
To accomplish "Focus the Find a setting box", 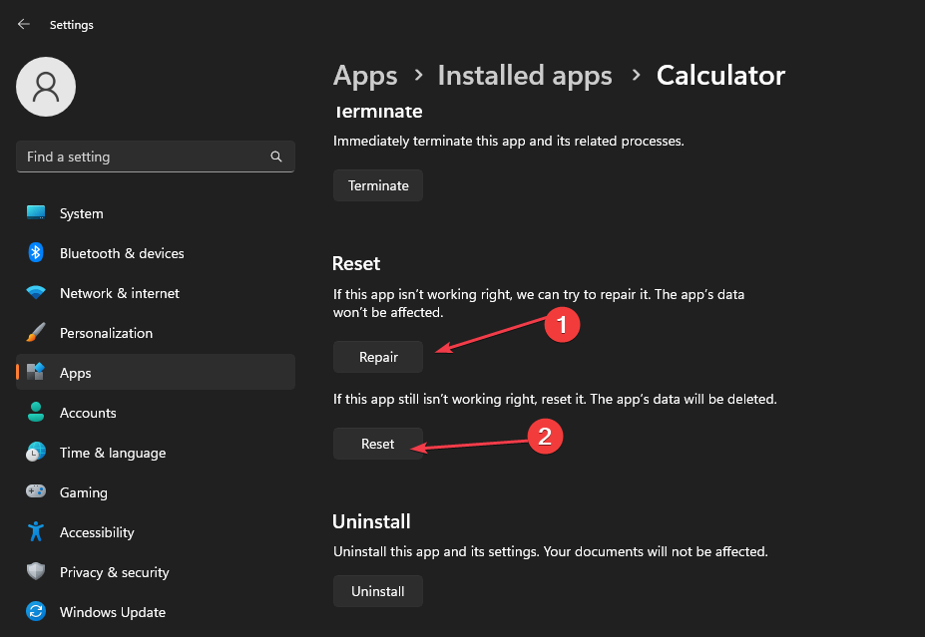I will [155, 157].
